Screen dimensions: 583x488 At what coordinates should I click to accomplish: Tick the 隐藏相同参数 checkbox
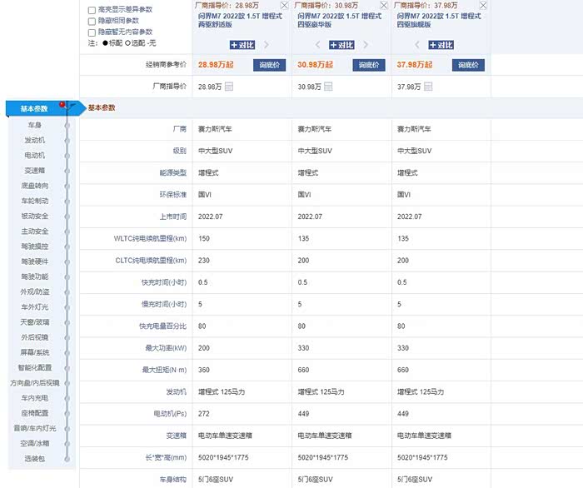pyautogui.click(x=92, y=21)
